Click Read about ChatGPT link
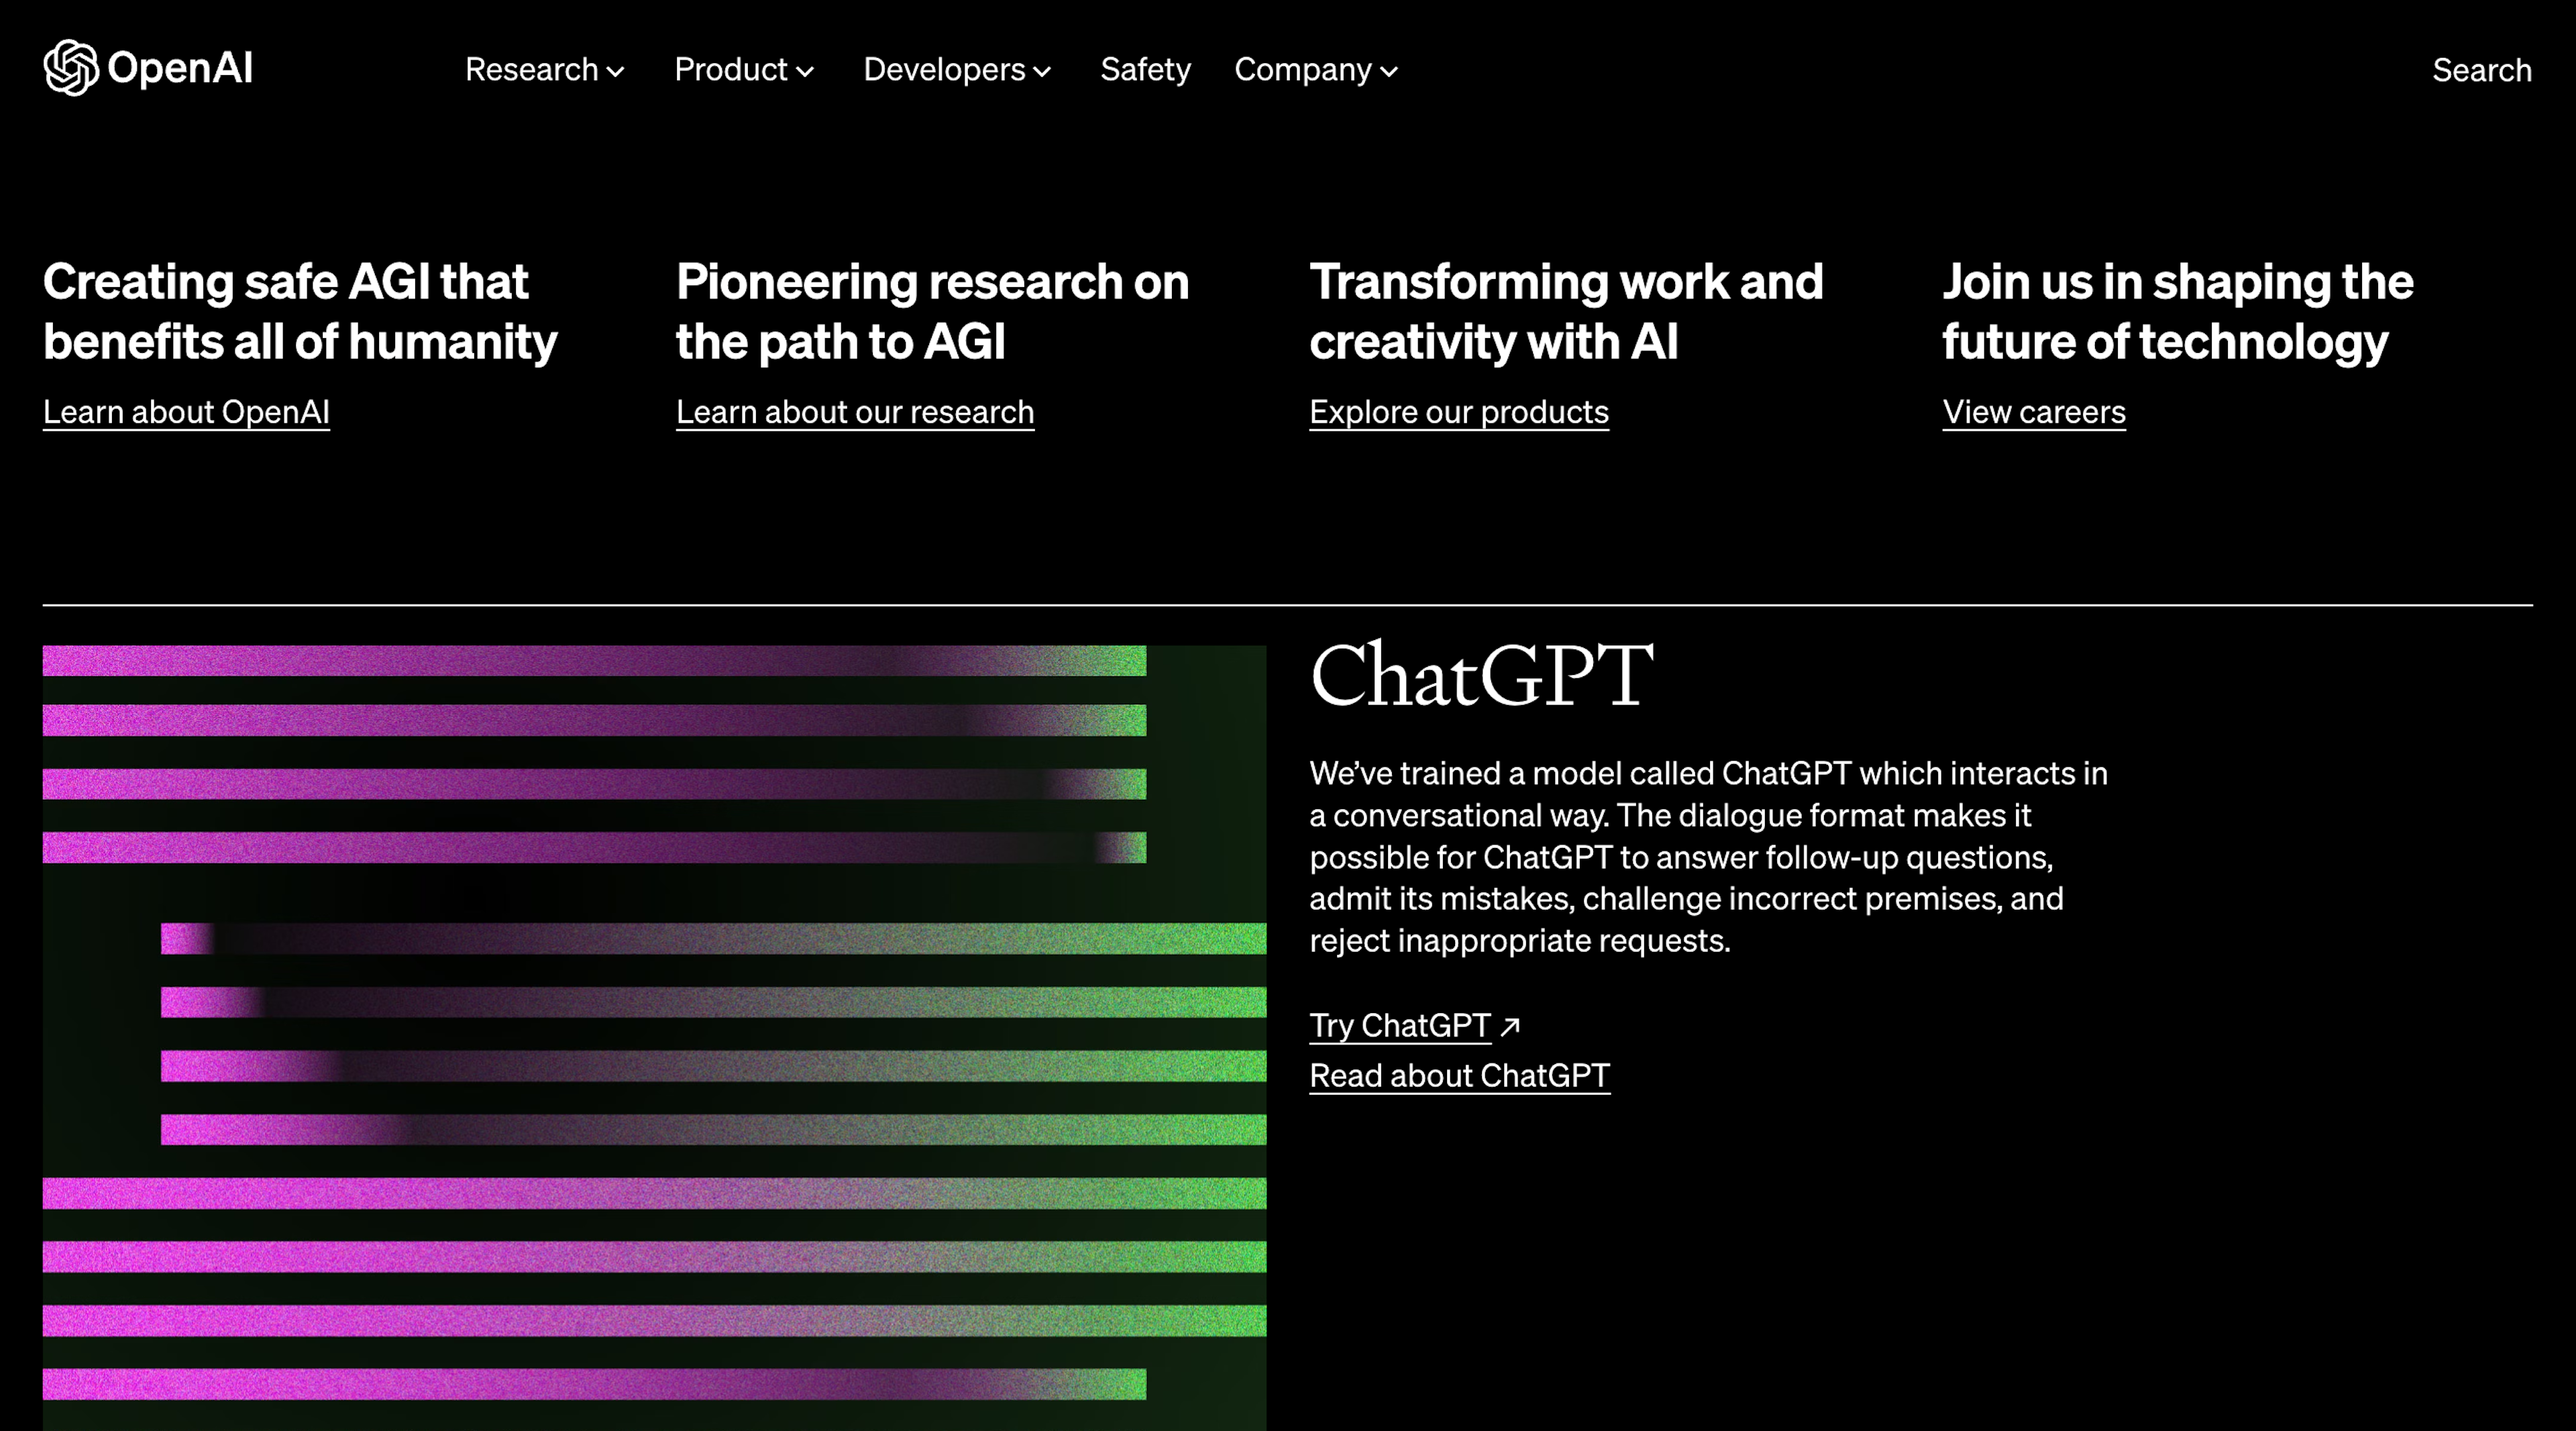 1459,1073
